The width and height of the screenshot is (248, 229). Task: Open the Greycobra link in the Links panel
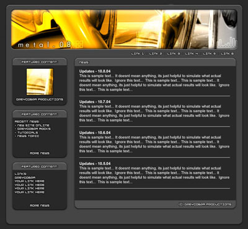click(25, 177)
